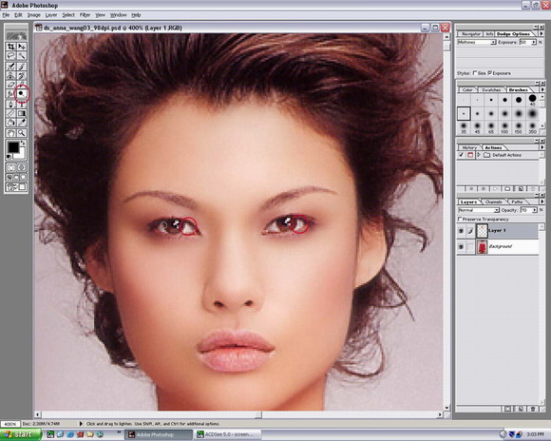
Task: Select Layer 1 thumbnail
Action: click(x=482, y=231)
